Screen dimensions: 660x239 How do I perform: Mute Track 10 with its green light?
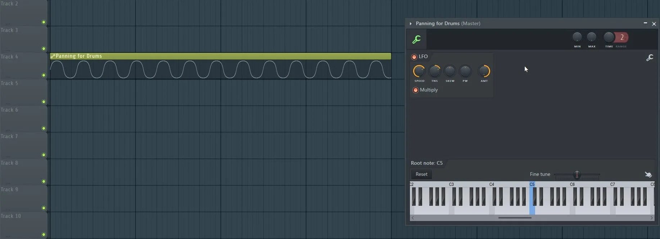click(44, 235)
